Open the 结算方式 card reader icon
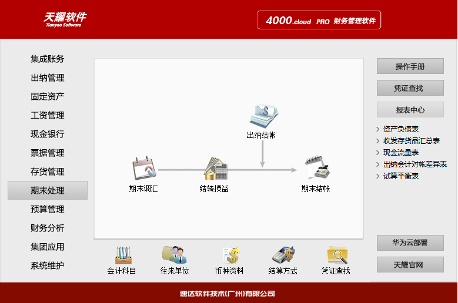The image size is (458, 303). (x=283, y=255)
